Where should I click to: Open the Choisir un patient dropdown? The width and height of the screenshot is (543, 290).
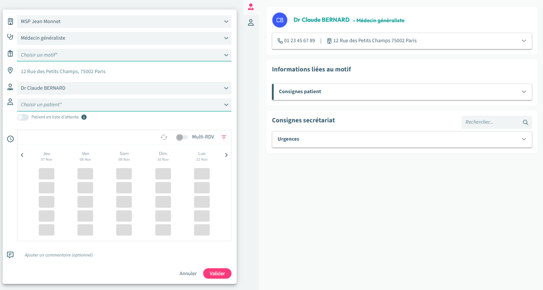124,105
